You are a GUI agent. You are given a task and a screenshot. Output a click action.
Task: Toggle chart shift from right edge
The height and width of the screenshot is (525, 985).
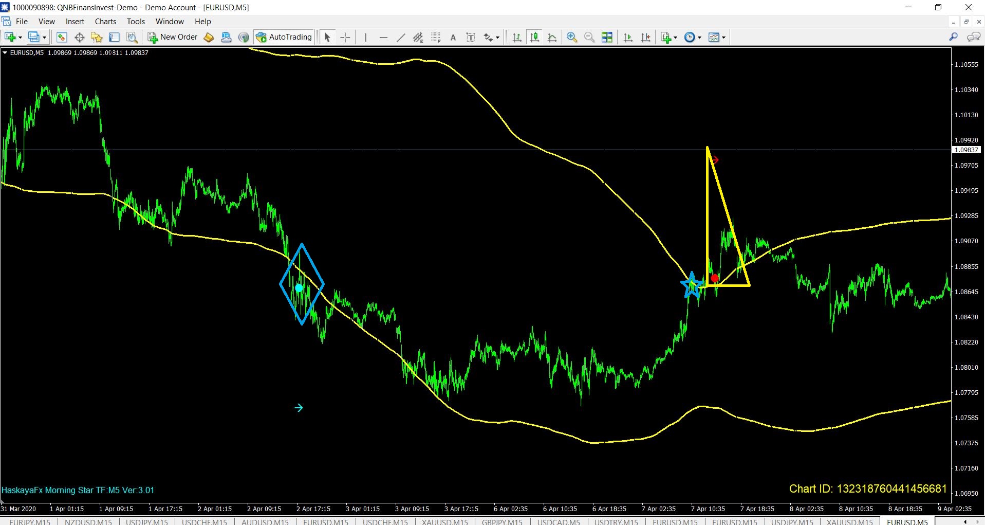click(645, 37)
